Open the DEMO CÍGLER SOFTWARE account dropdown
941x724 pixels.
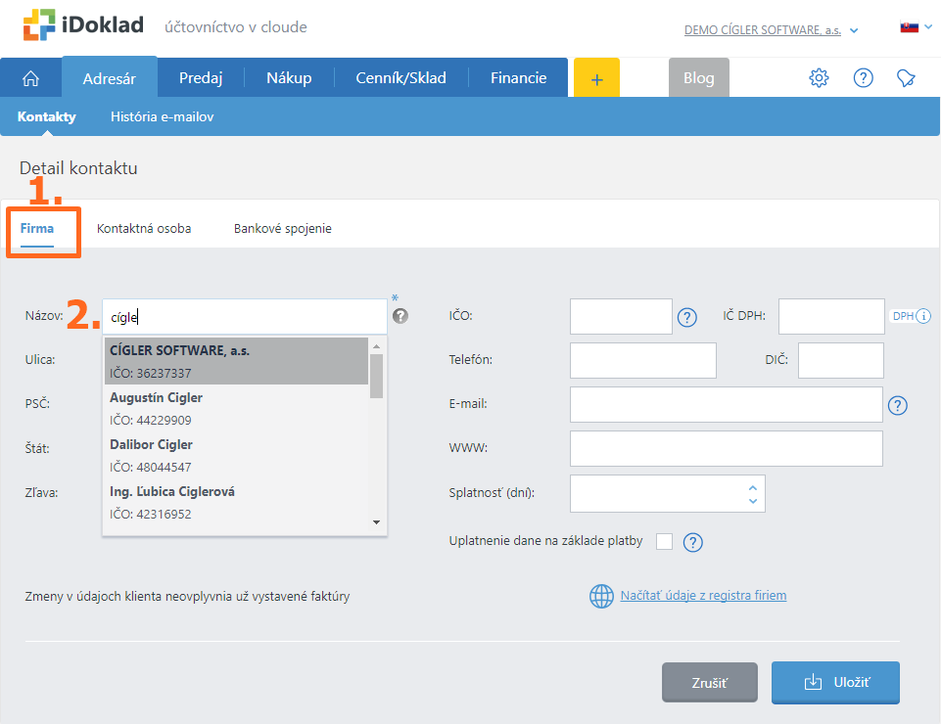pos(771,30)
